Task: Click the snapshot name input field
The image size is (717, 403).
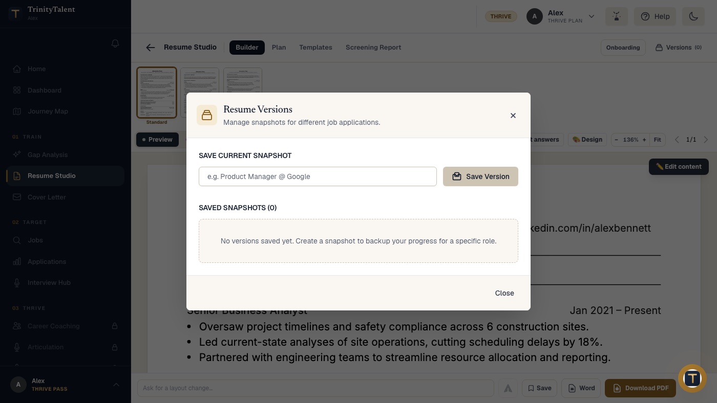Action: tap(318, 176)
